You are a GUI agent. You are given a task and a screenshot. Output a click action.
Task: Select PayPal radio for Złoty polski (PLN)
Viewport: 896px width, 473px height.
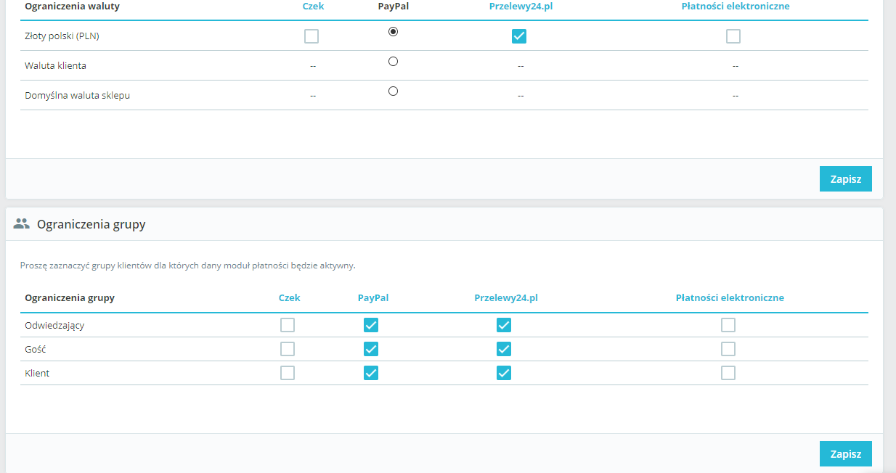point(393,32)
